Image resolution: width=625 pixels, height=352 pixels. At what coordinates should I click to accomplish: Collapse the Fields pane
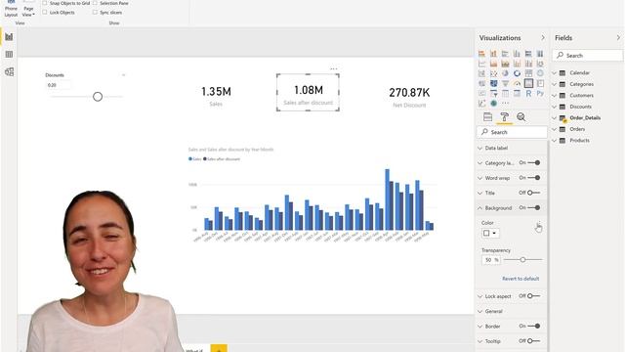point(618,37)
